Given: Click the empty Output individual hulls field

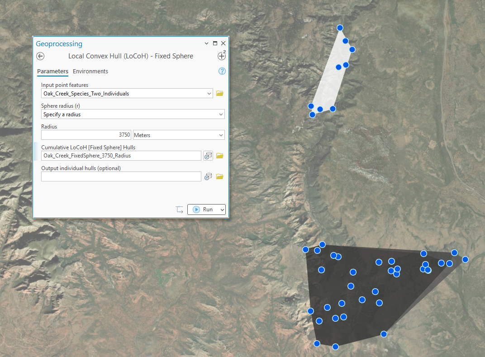Looking at the screenshot, I should (121, 176).
